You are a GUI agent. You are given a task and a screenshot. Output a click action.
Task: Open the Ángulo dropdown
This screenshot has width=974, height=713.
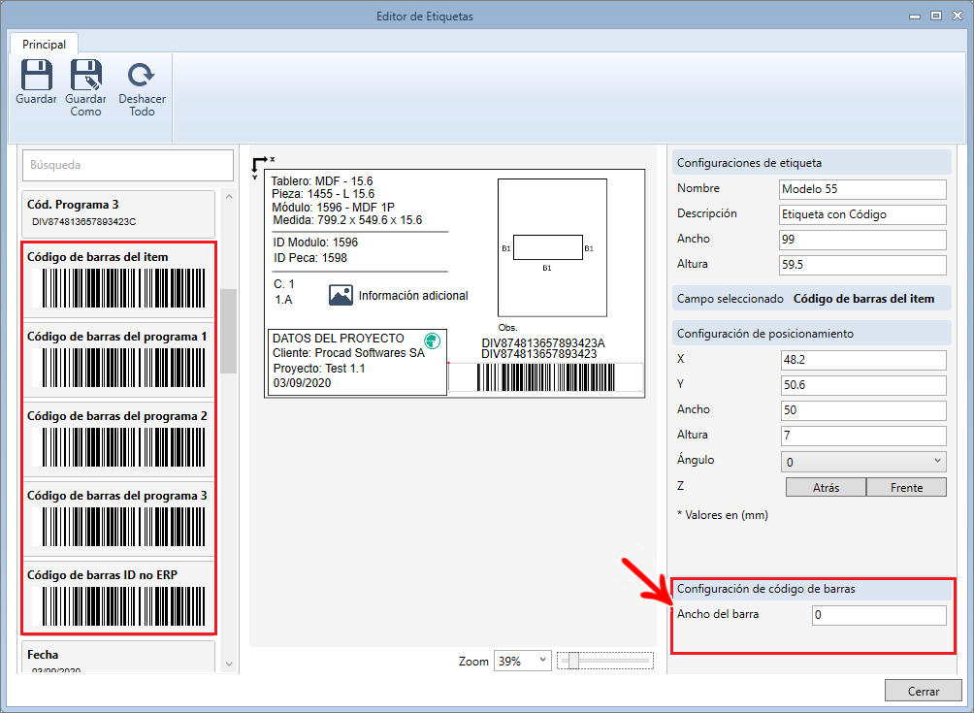pyautogui.click(x=863, y=462)
